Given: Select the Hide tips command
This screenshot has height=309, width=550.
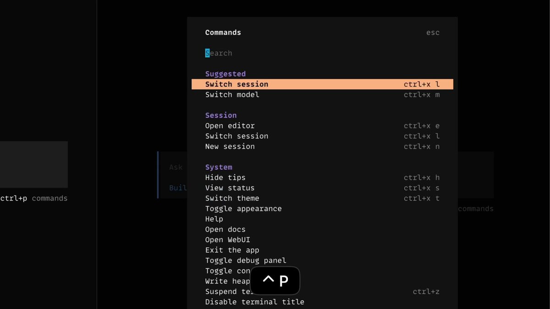Looking at the screenshot, I should (322, 178).
